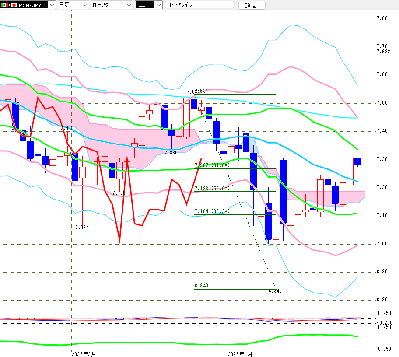Click the 2025年3月 date axis label
The height and width of the screenshot is (357, 399).
[x=84, y=354]
